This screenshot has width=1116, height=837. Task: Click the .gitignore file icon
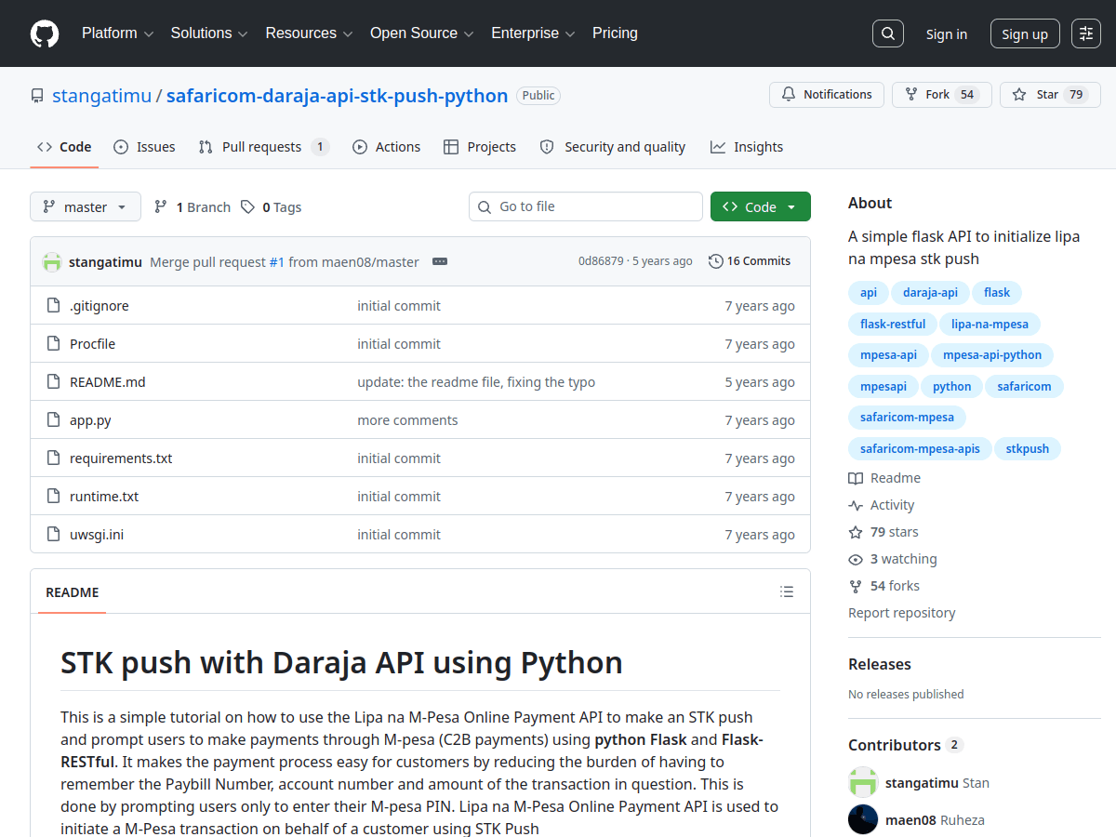(53, 306)
